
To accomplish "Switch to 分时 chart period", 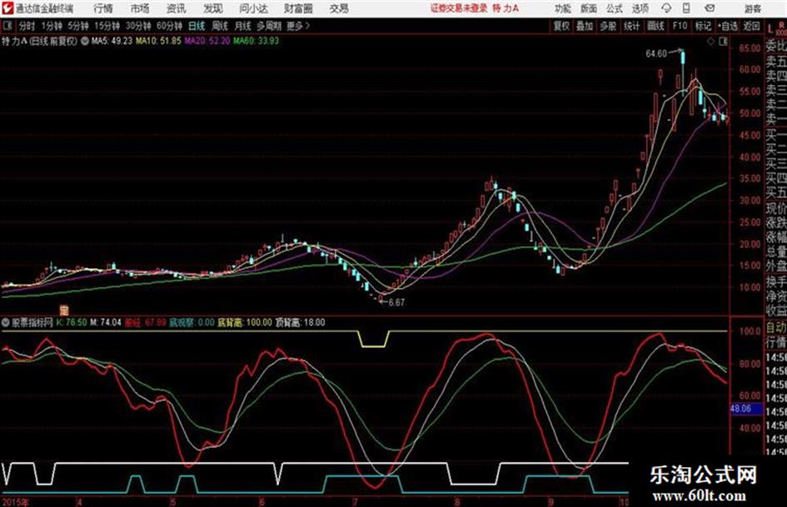I will 27,26.
